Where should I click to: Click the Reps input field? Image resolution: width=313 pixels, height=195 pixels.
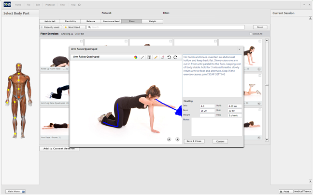pos(207,111)
